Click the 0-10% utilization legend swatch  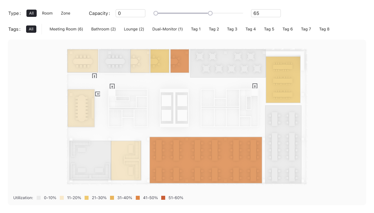click(x=39, y=198)
